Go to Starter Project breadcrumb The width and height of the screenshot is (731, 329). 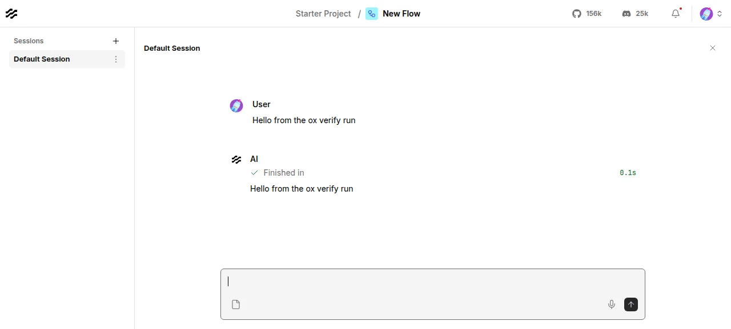[323, 14]
